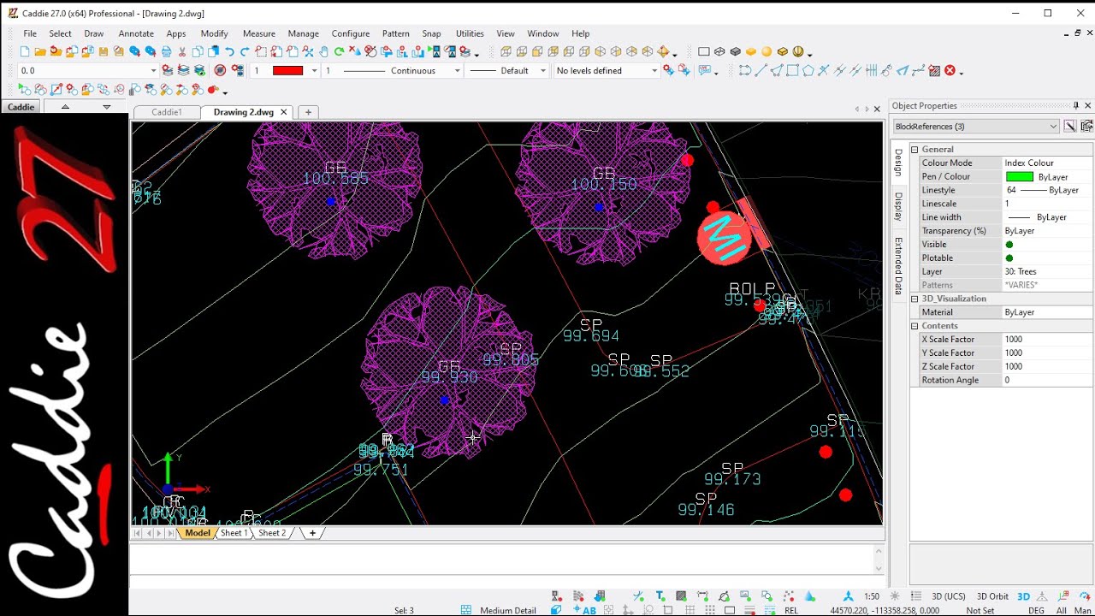Switch to the Sheet 1 layout tab
Image resolution: width=1095 pixels, height=616 pixels.
234,533
